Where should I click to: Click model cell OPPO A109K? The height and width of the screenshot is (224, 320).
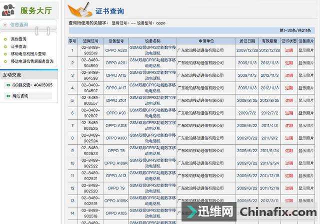click(116, 163)
